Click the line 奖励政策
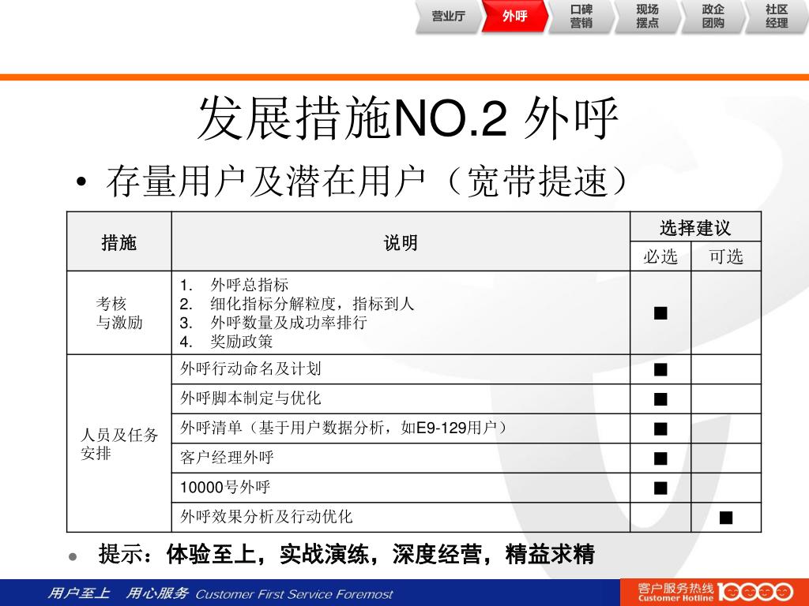Image resolution: width=809 pixels, height=606 pixels. tap(241, 342)
